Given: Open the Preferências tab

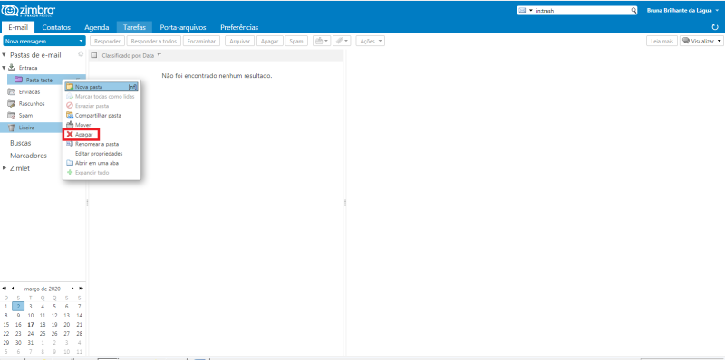Looking at the screenshot, I should click(x=239, y=27).
